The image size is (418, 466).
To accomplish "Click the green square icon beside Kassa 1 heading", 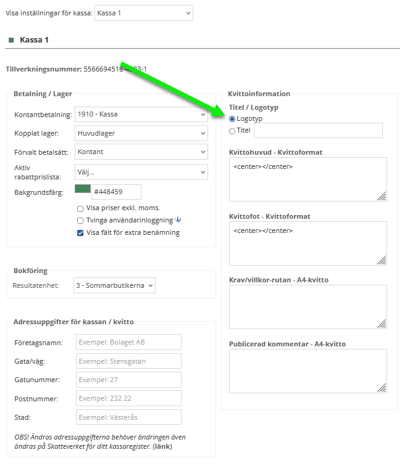I will 11,40.
